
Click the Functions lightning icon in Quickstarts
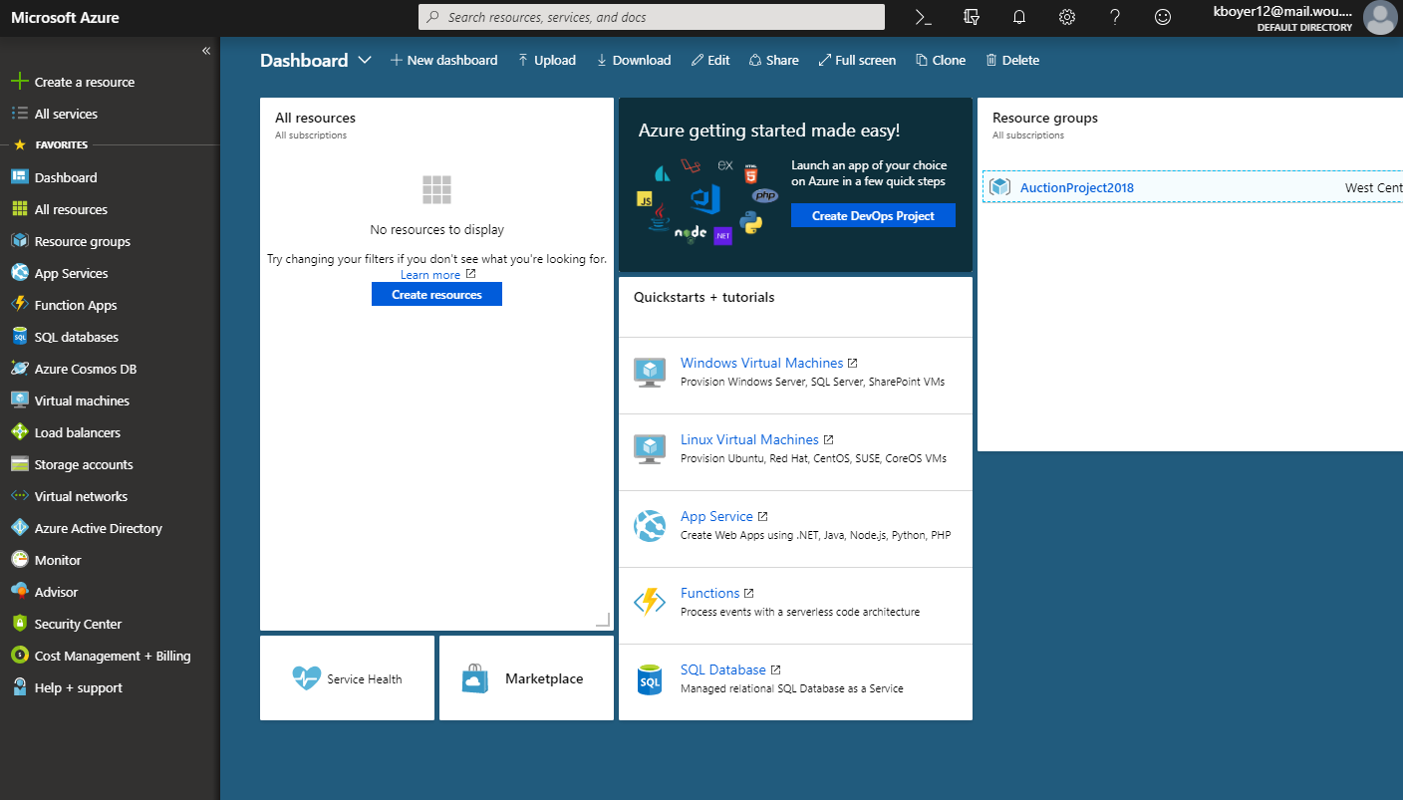[650, 603]
